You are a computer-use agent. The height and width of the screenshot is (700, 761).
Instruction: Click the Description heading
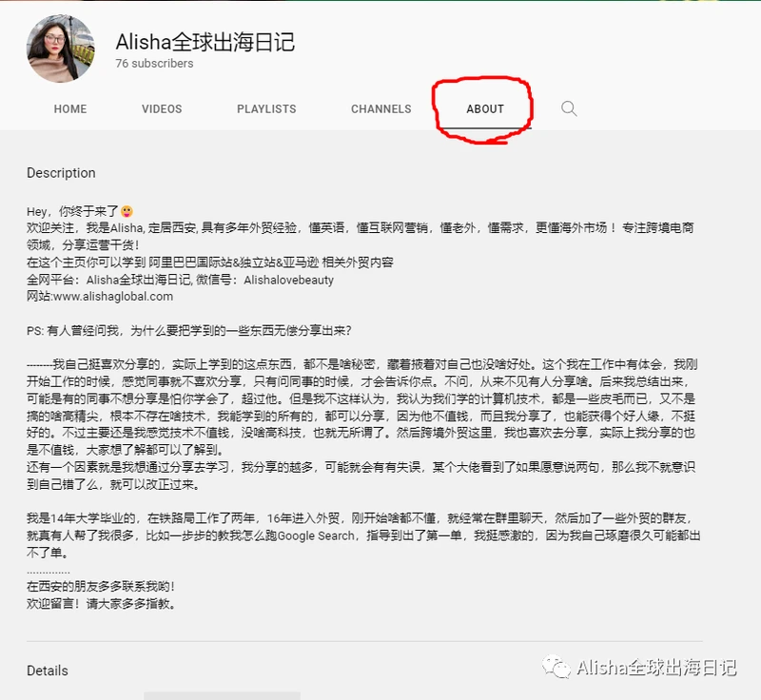pos(61,173)
